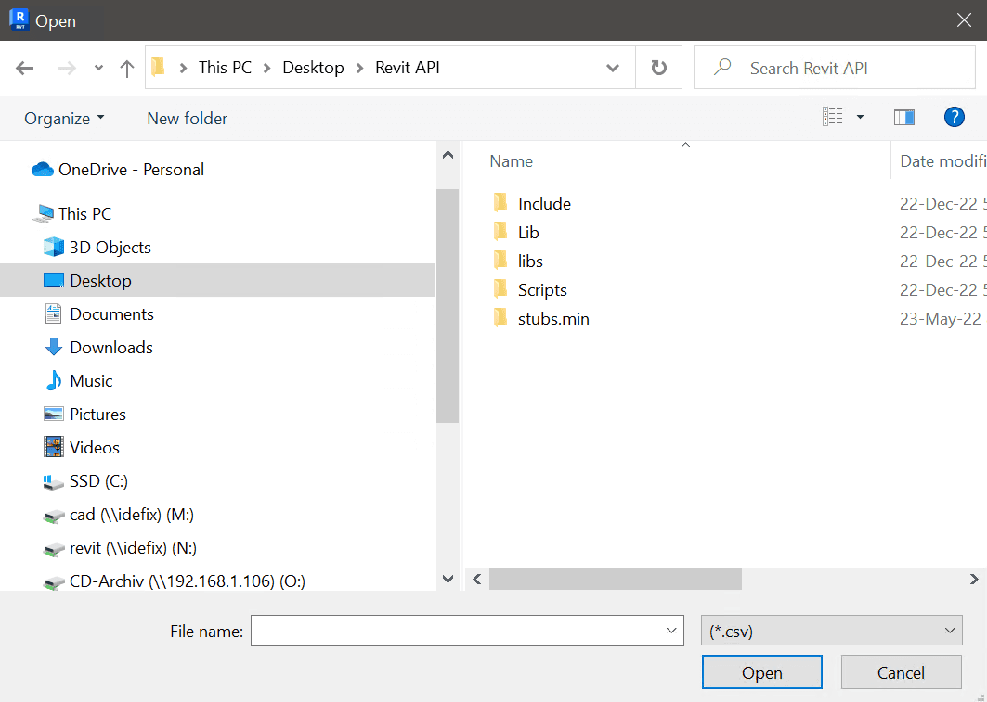Click navigation pane scroll down arrow
Image resolution: width=987 pixels, height=702 pixels.
tap(448, 579)
